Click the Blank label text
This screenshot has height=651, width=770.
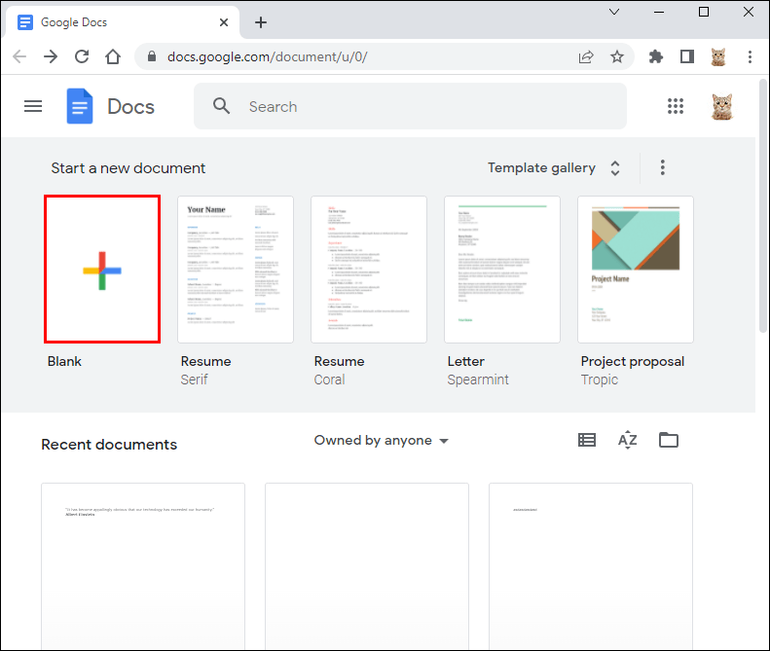[64, 361]
